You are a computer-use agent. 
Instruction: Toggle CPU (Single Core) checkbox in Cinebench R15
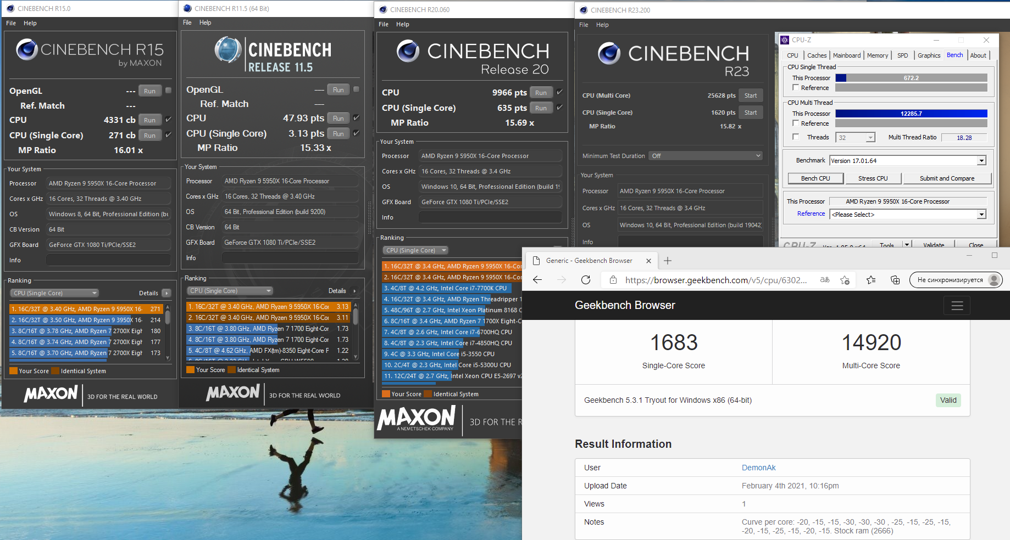pos(169,134)
